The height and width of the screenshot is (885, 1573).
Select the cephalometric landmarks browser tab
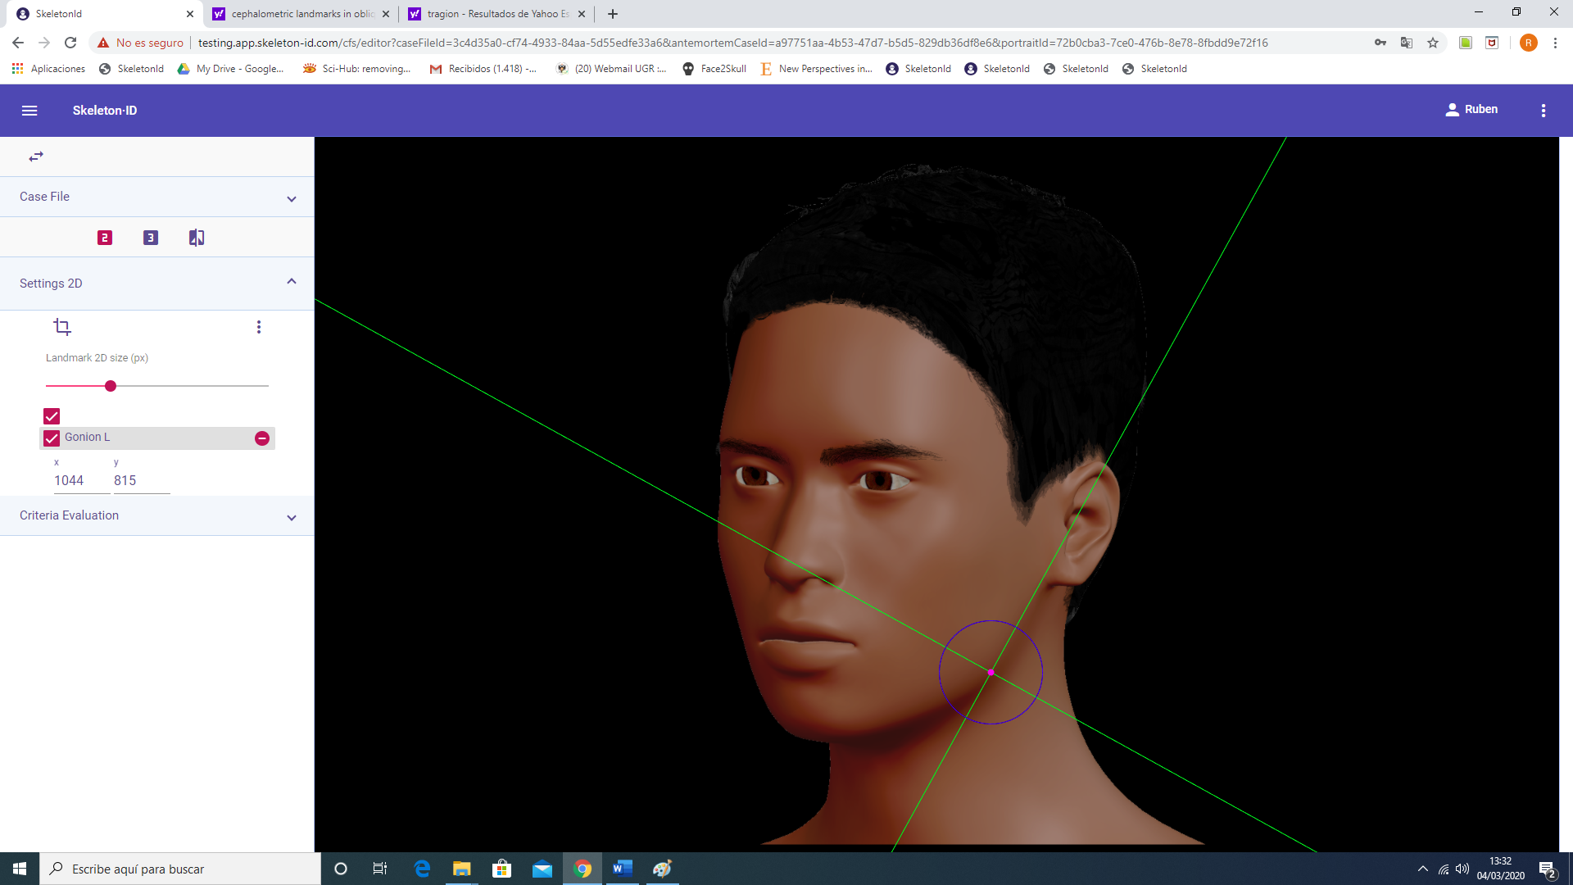point(302,13)
